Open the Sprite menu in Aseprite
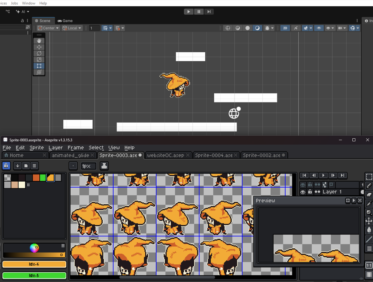Screen dimensions: 373x282 (36, 148)
